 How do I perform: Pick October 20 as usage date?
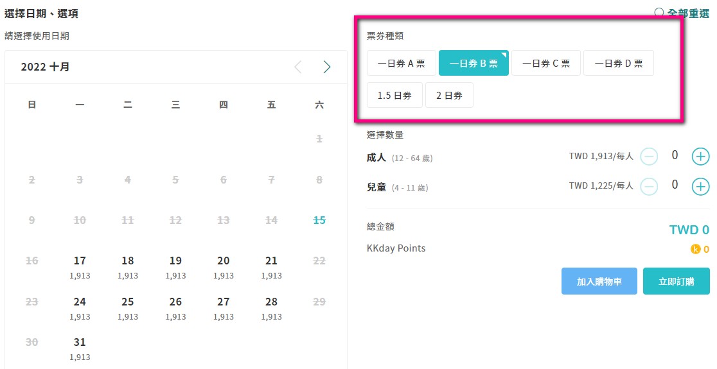coord(223,267)
